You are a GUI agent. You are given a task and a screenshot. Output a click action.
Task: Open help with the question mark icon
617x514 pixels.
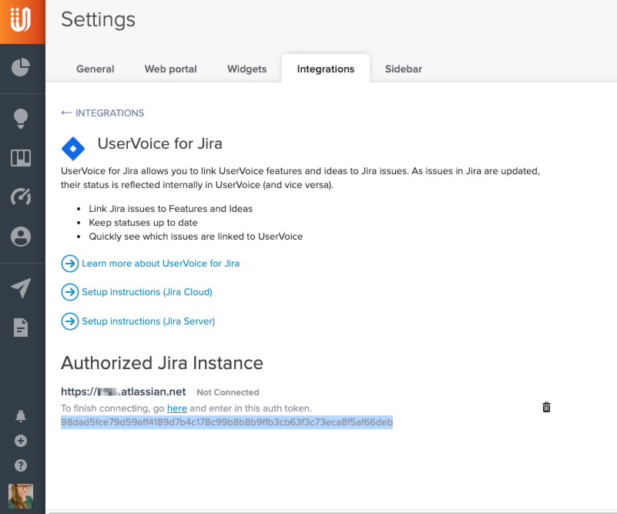(x=21, y=465)
